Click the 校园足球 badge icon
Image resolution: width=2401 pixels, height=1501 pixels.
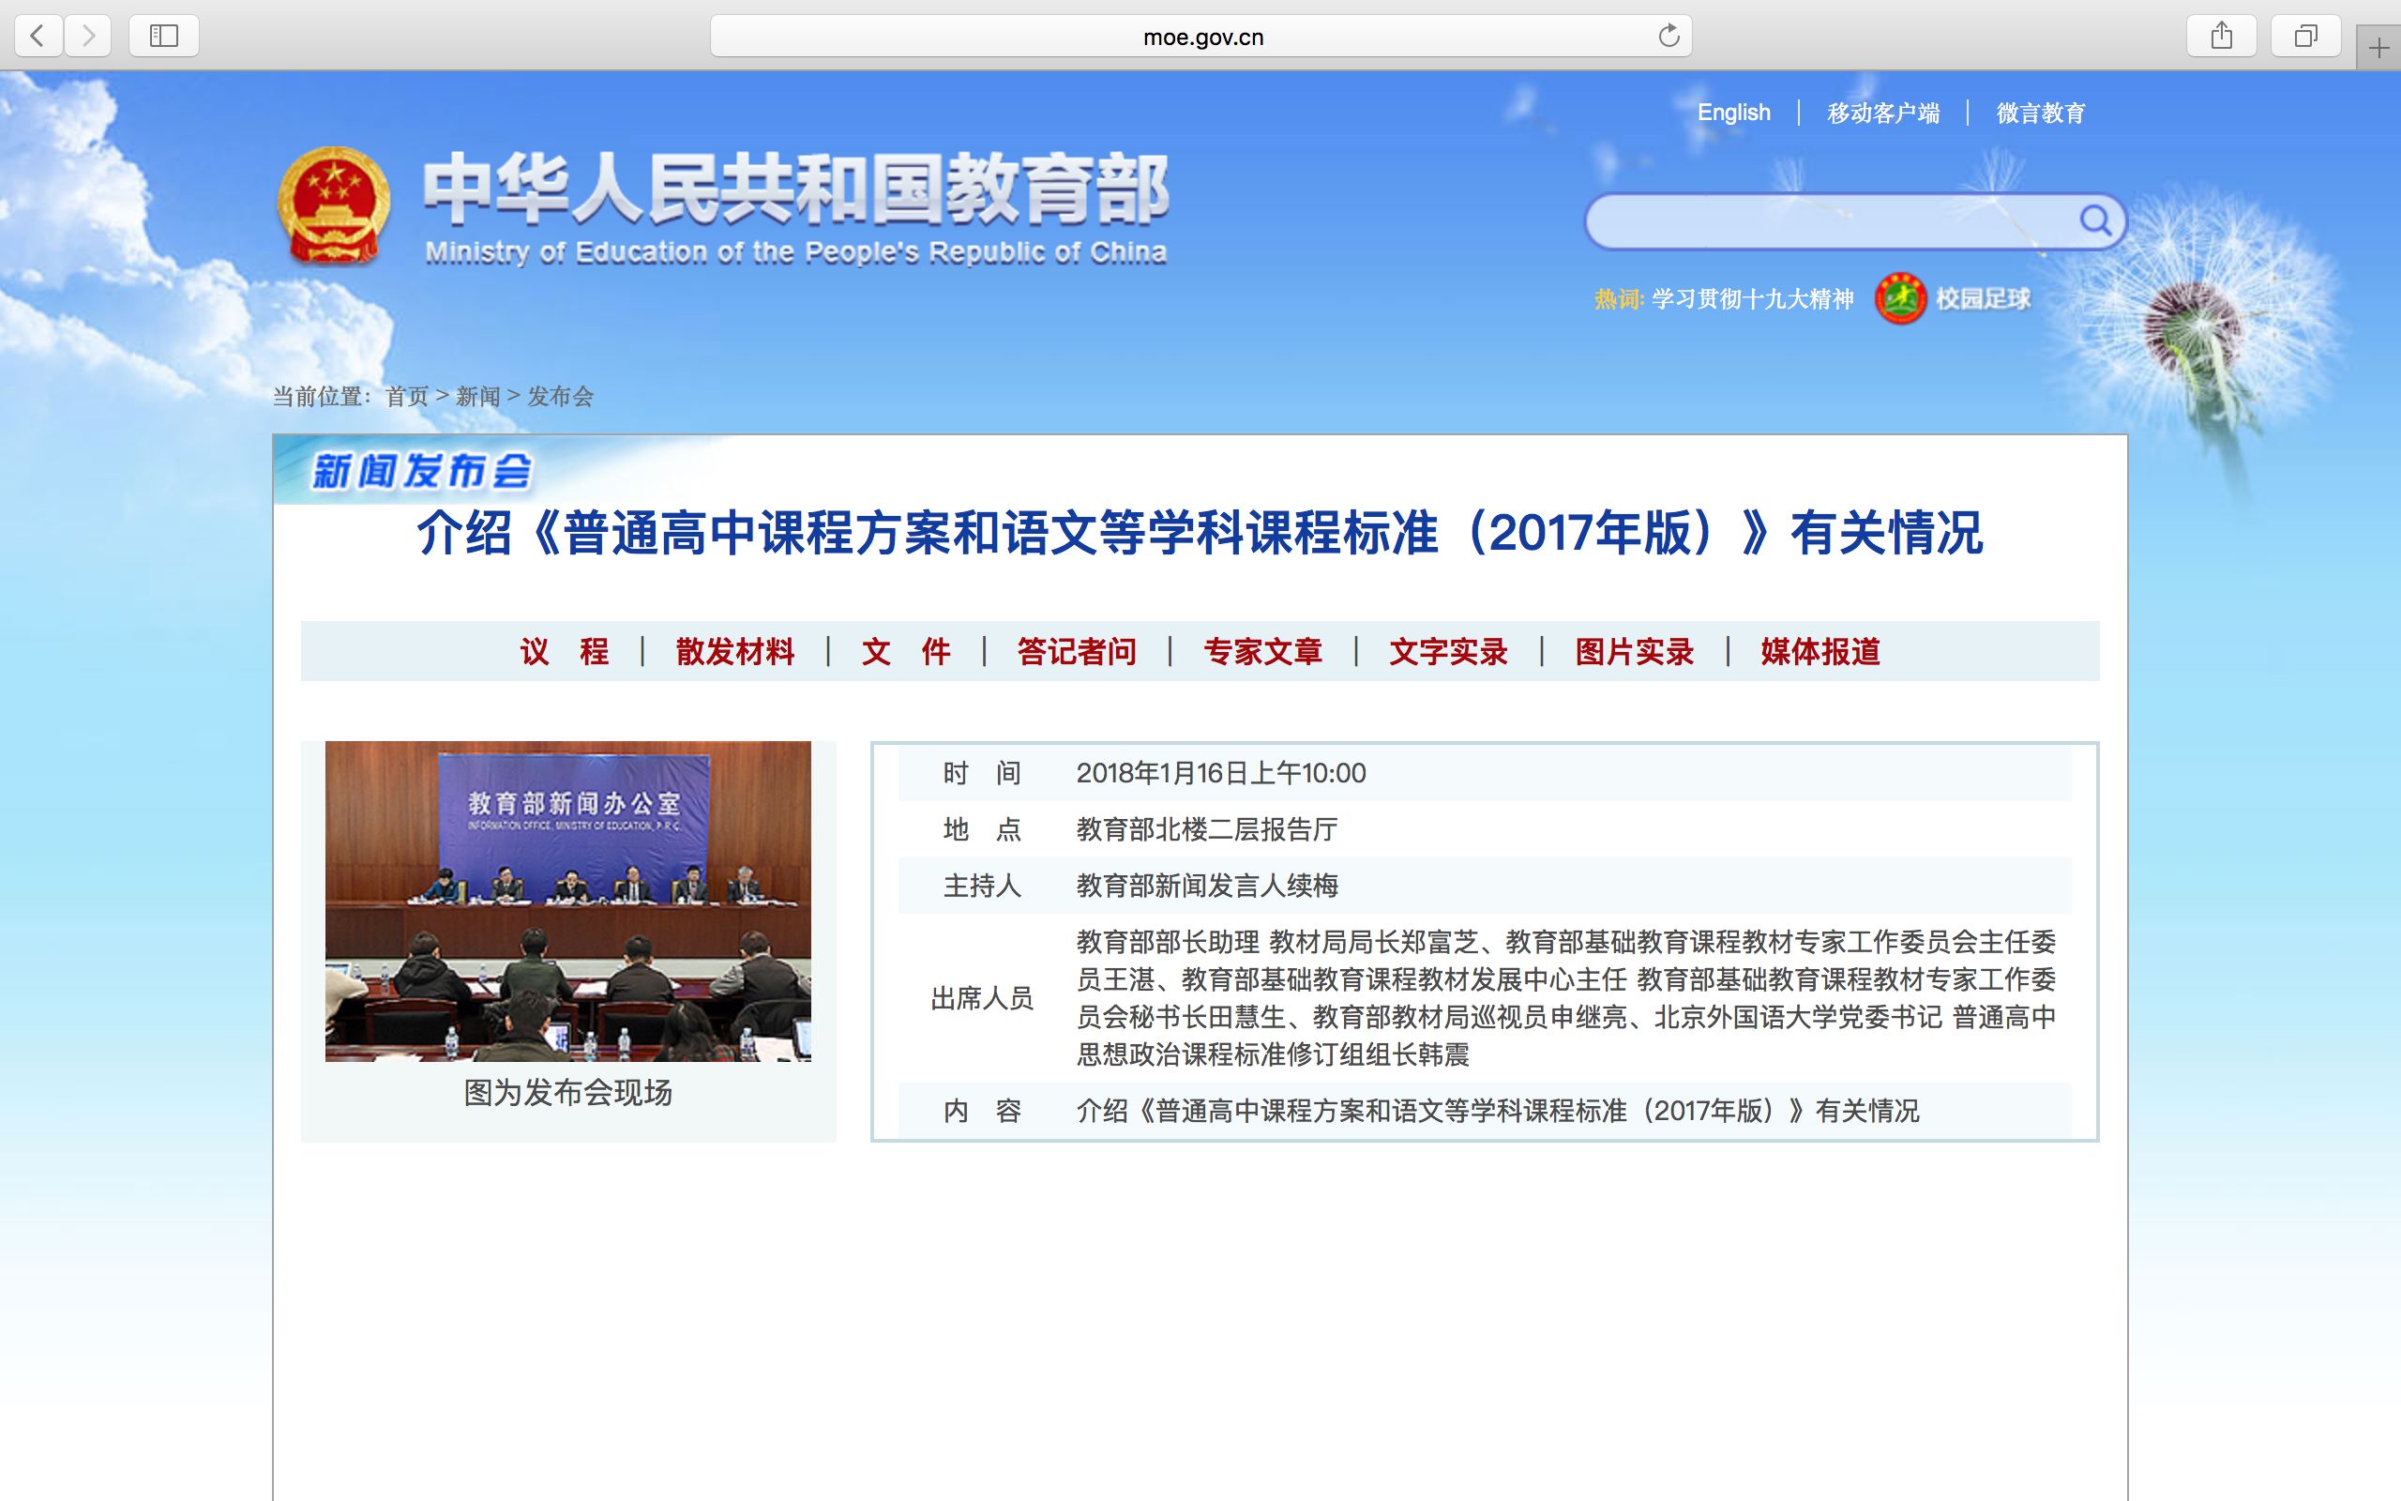point(1900,299)
